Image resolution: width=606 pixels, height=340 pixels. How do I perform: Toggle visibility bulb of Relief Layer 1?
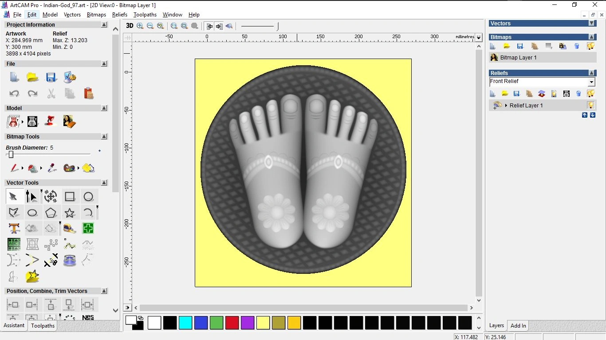590,105
